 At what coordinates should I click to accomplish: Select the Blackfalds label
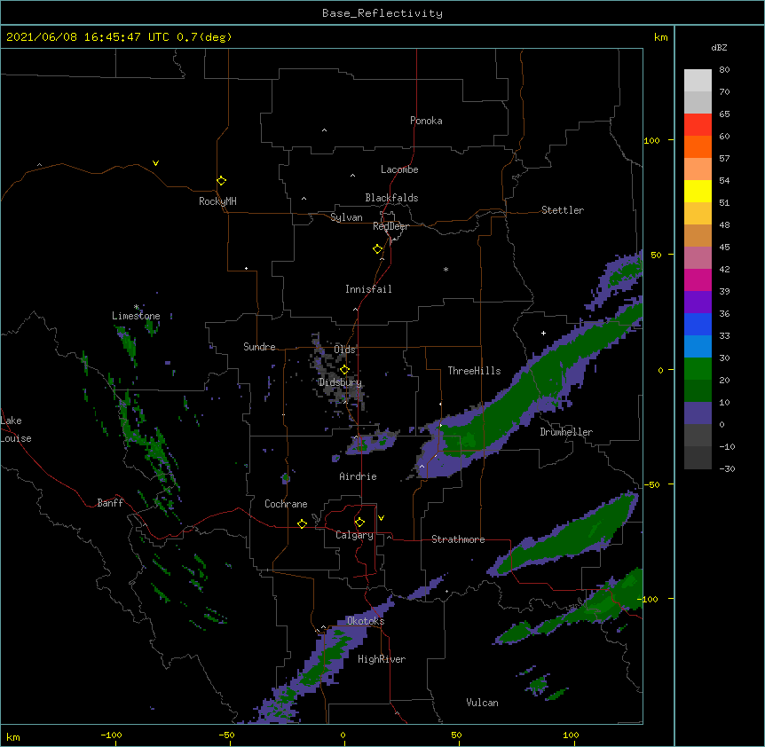point(391,198)
